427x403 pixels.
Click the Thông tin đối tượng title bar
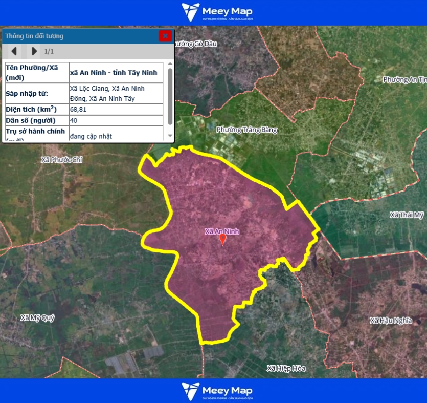[x=77, y=36]
